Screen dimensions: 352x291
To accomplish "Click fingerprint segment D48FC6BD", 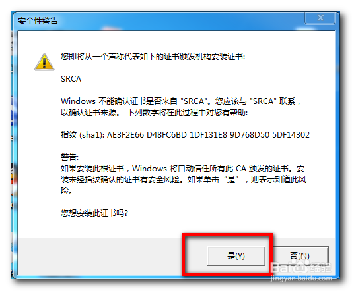I will pos(166,135).
